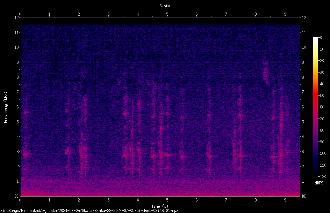
Task: Click the "-70" value on the color scale
Action: [321, 119]
